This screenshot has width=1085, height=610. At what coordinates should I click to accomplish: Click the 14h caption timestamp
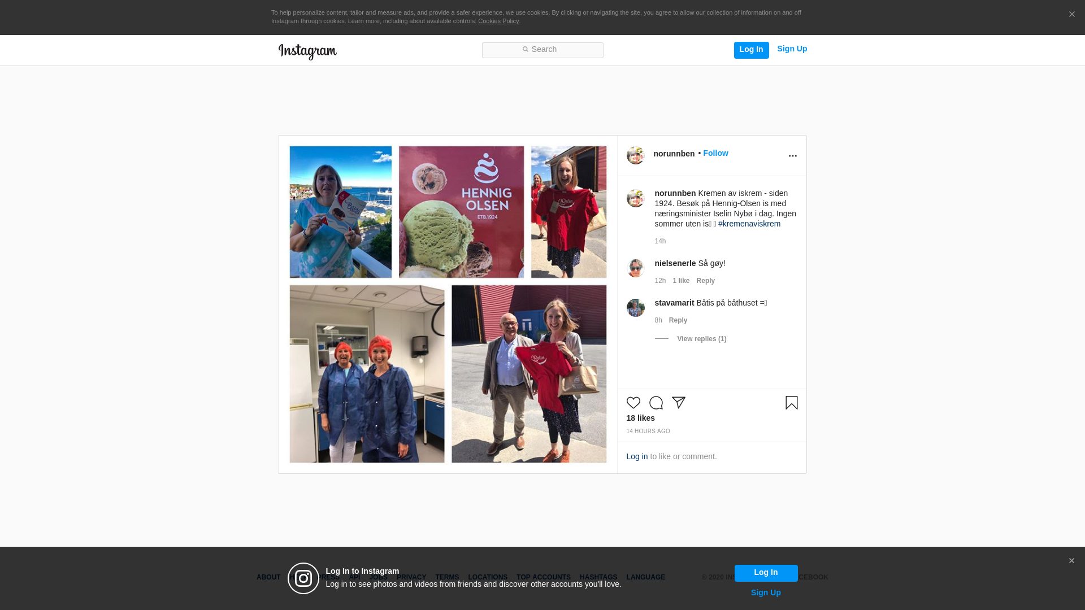point(660,241)
